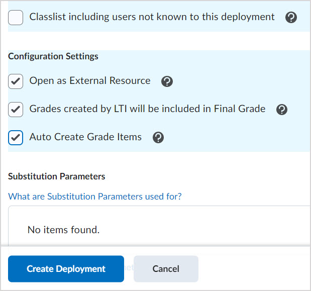The height and width of the screenshot is (291, 311).
Task: Open help icon beside Auto Create Grade Items
Action: tap(158, 138)
